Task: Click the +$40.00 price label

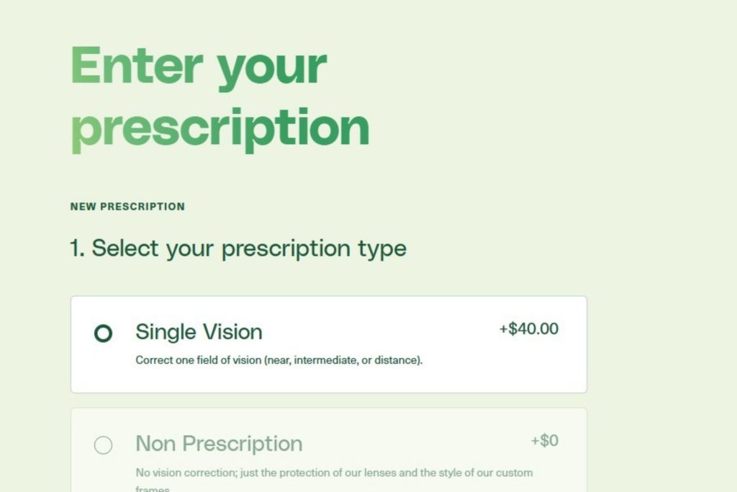Action: click(x=528, y=329)
